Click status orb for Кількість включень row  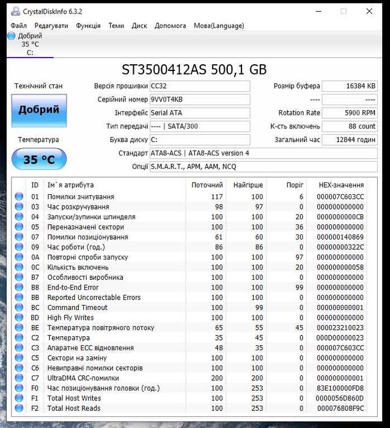[19, 267]
